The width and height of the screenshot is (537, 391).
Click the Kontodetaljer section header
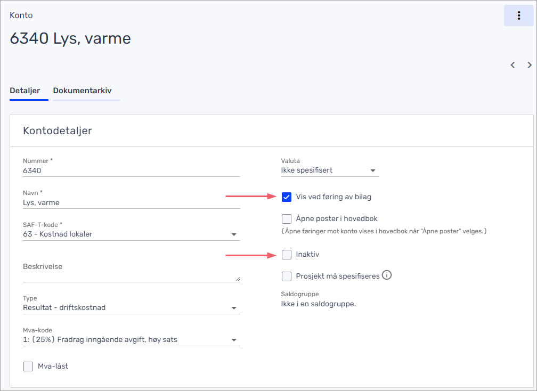click(x=58, y=131)
